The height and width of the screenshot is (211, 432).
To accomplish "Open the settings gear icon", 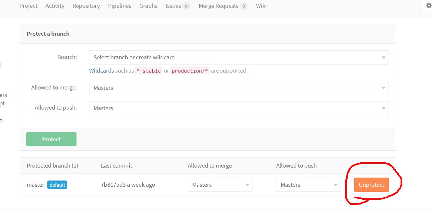I will tap(428, 6).
